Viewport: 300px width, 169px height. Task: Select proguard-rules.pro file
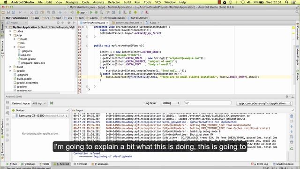tap(33, 63)
